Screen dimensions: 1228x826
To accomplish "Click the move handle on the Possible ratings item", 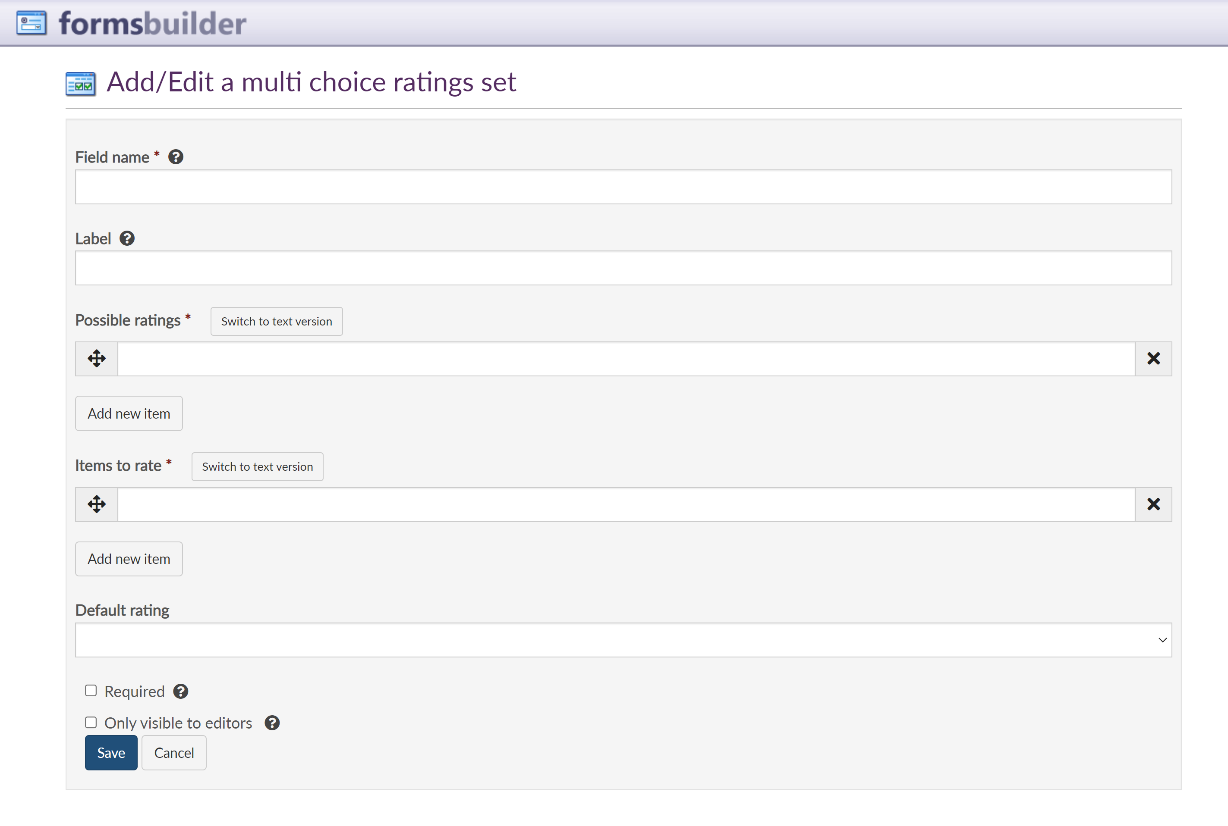I will (97, 359).
